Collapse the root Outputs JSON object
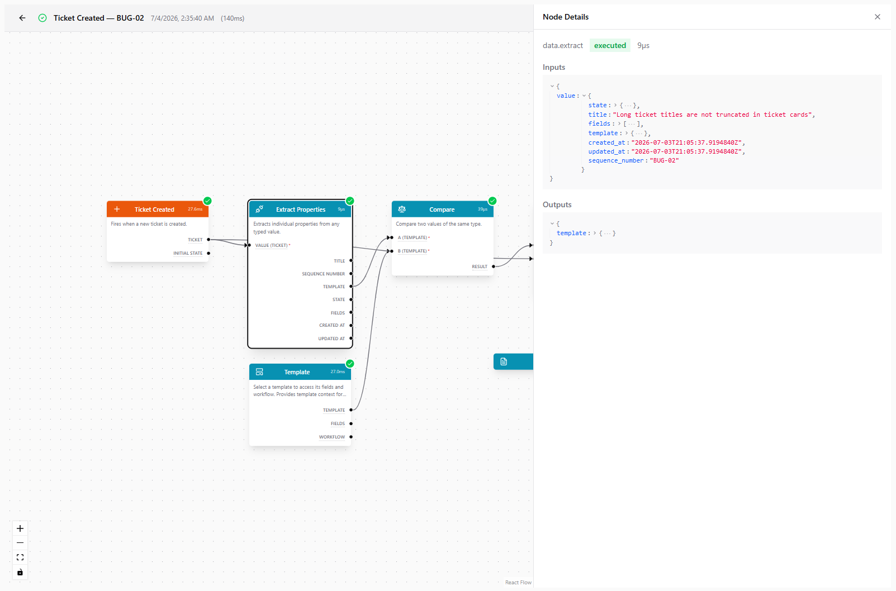Image resolution: width=896 pixels, height=591 pixels. point(552,224)
